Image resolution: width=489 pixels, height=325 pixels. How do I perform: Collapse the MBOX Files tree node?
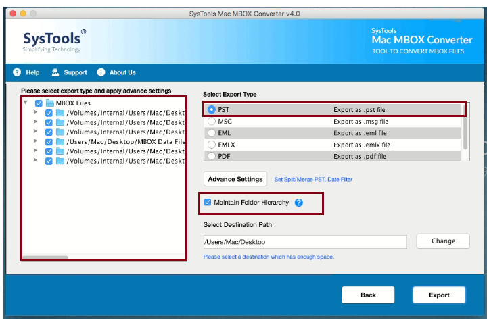[26, 102]
